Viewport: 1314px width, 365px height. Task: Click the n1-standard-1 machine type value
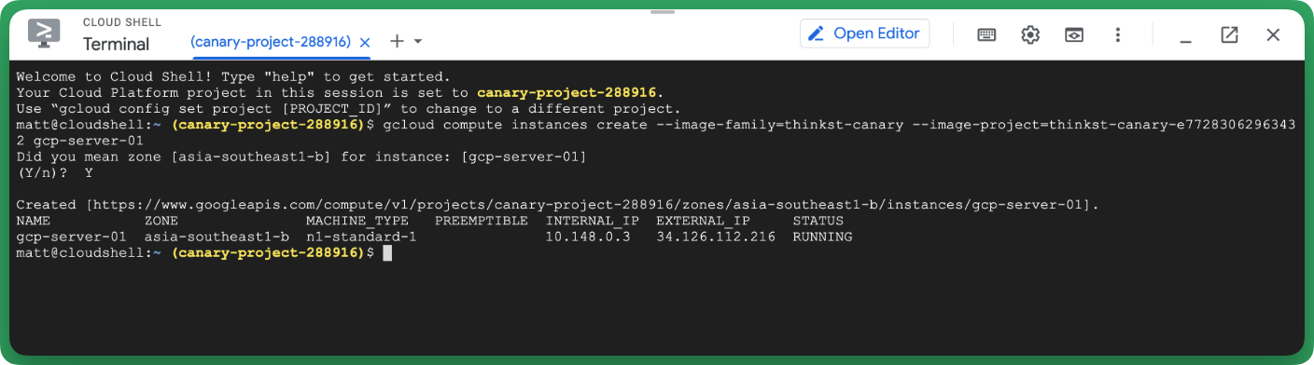360,237
